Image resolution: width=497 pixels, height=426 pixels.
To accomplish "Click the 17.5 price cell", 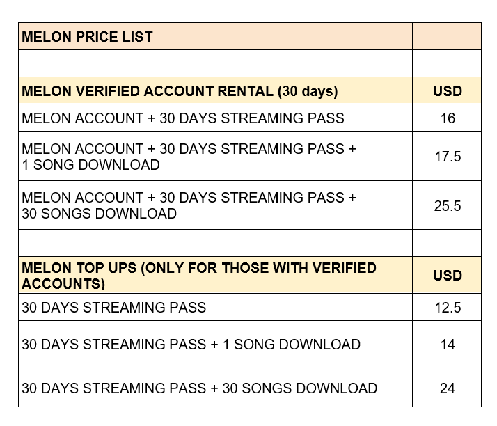I will click(447, 157).
